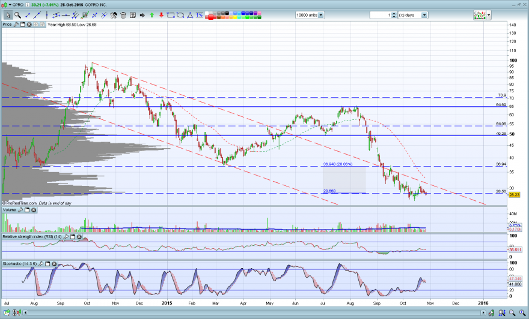Click the zoom-in magnifier at bottom right
The image size is (529, 319).
522,313
